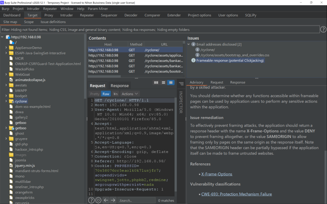Open the Burp menu

5,9
